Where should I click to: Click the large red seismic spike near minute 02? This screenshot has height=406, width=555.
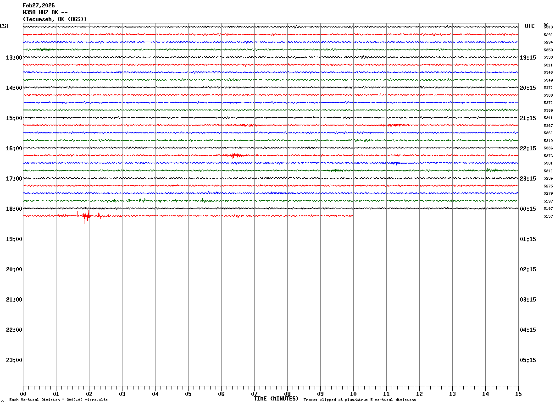pos(86,216)
